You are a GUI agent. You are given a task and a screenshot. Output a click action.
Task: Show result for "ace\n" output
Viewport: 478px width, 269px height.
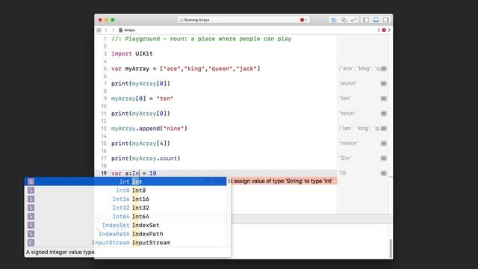[384, 84]
